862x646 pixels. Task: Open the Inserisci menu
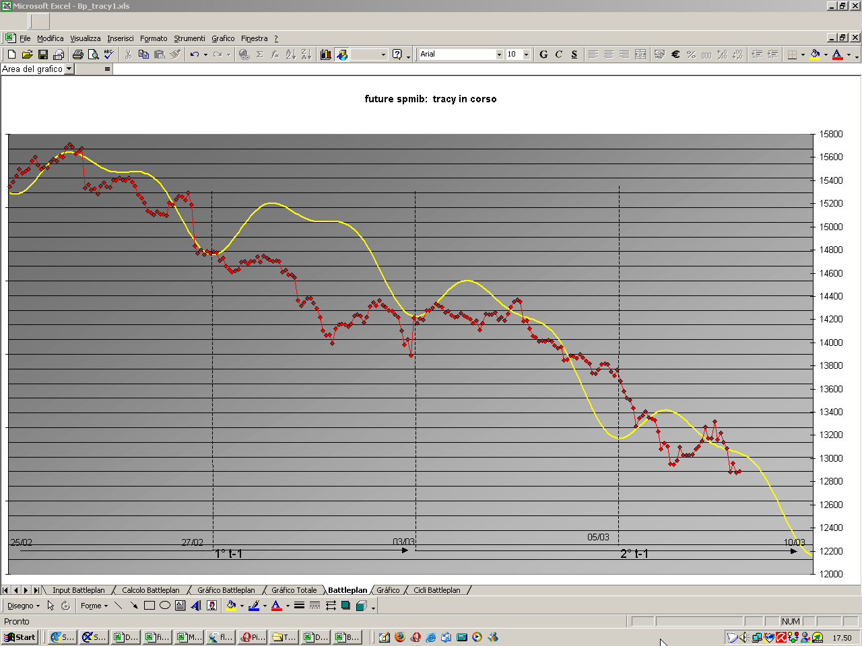click(121, 38)
